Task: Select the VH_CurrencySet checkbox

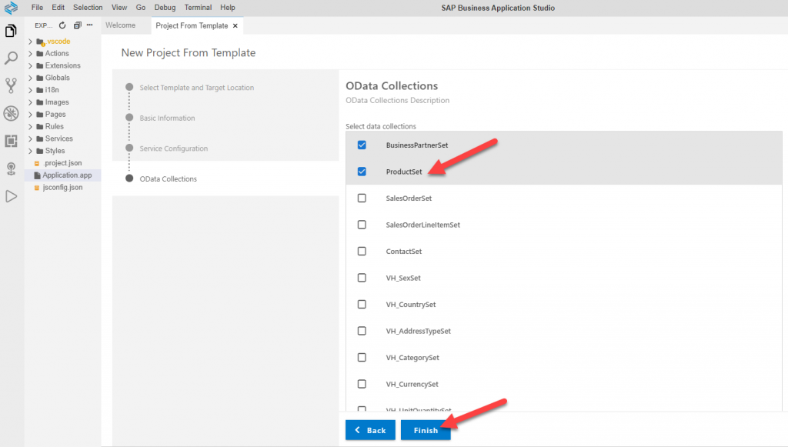Action: click(x=362, y=384)
